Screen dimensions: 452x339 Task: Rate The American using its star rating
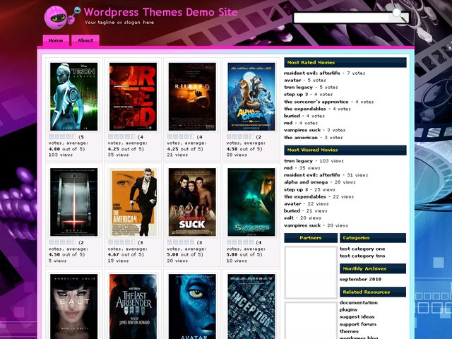click(121, 242)
